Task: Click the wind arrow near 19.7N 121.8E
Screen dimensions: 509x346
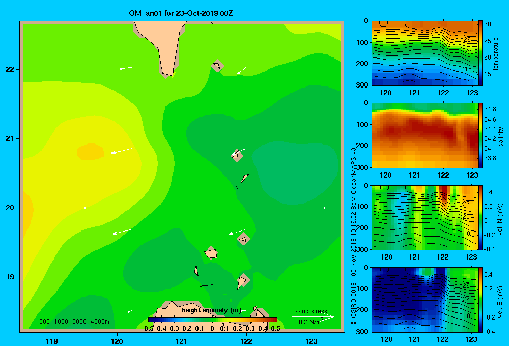Action: (238, 232)
